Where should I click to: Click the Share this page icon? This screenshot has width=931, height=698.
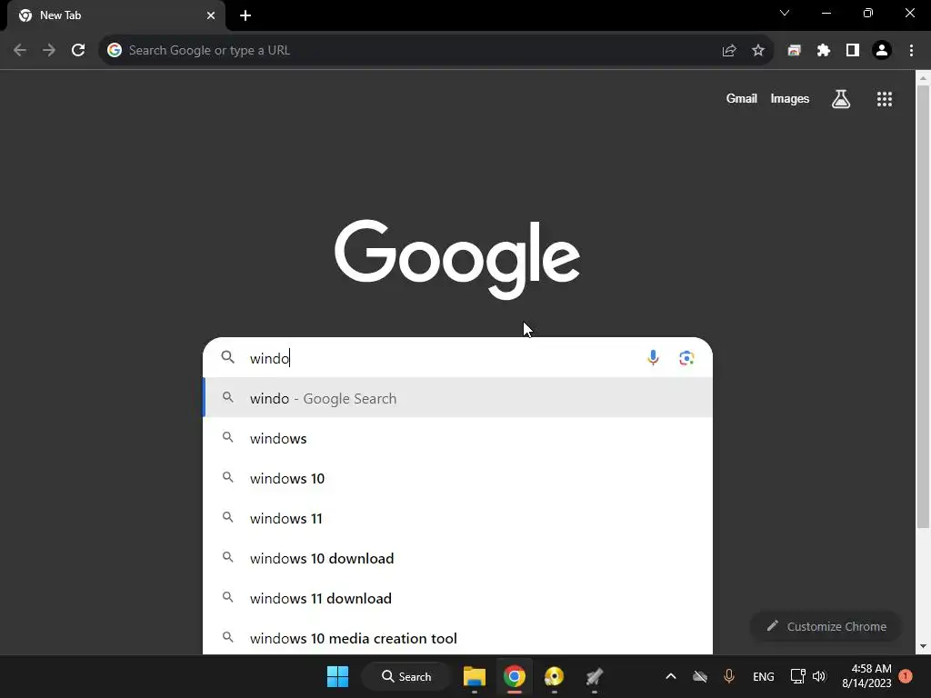[x=729, y=51]
